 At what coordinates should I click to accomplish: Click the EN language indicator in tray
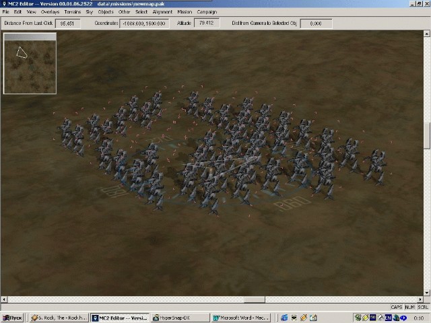click(388, 318)
